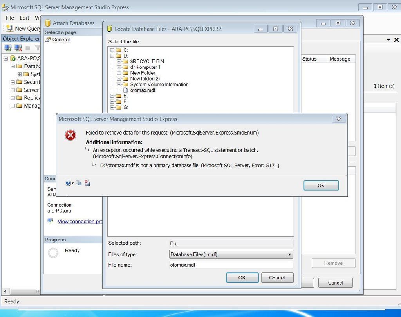
Task: Expand the System Databases node in Object Explorer
Action: coord(20,74)
